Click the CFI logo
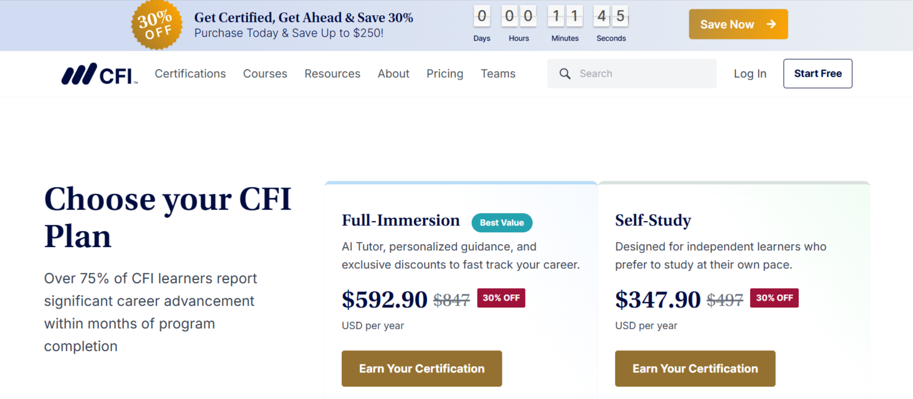This screenshot has width=913, height=399. point(99,73)
